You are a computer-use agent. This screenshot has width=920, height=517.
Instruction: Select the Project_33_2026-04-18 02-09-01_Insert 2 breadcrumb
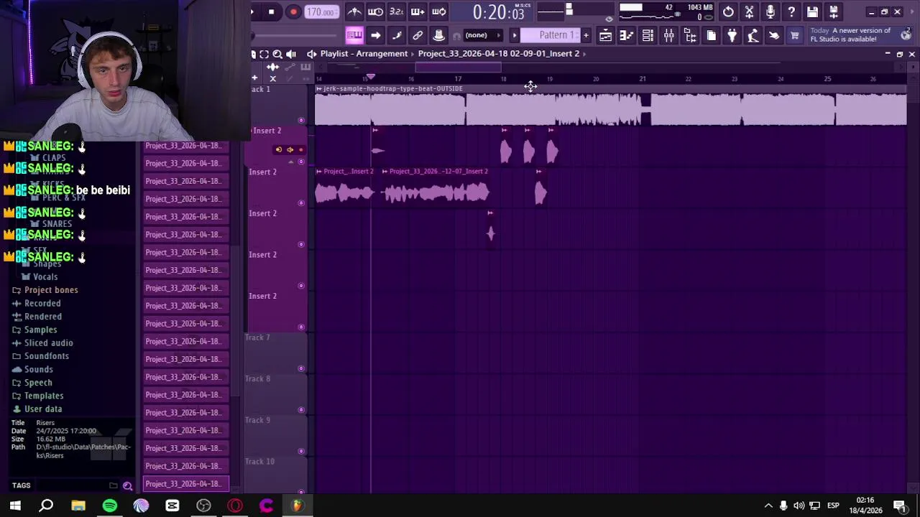[499, 54]
